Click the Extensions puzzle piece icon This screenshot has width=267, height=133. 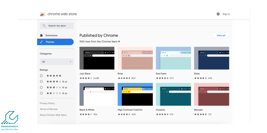pos(41,36)
